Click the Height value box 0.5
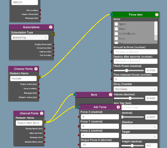Screen dimensions: 167x148 point(151,145)
